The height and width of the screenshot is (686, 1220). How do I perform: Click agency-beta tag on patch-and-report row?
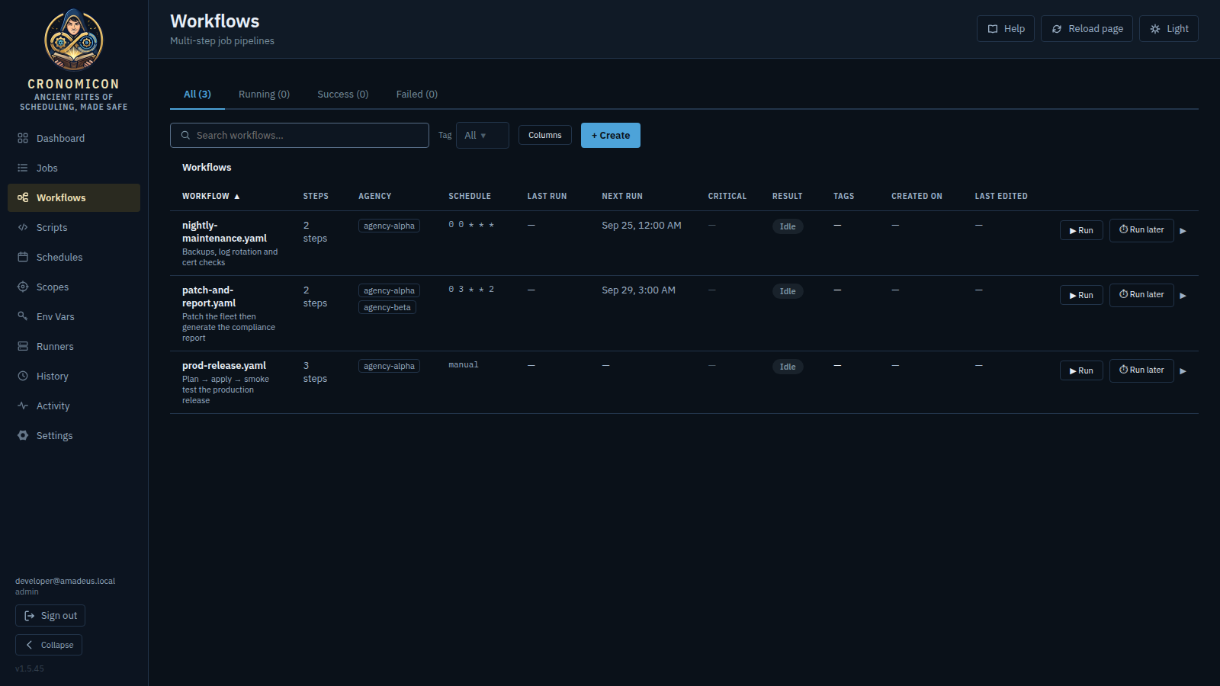tap(387, 307)
